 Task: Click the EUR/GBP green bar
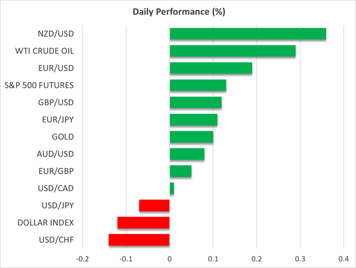(x=180, y=171)
